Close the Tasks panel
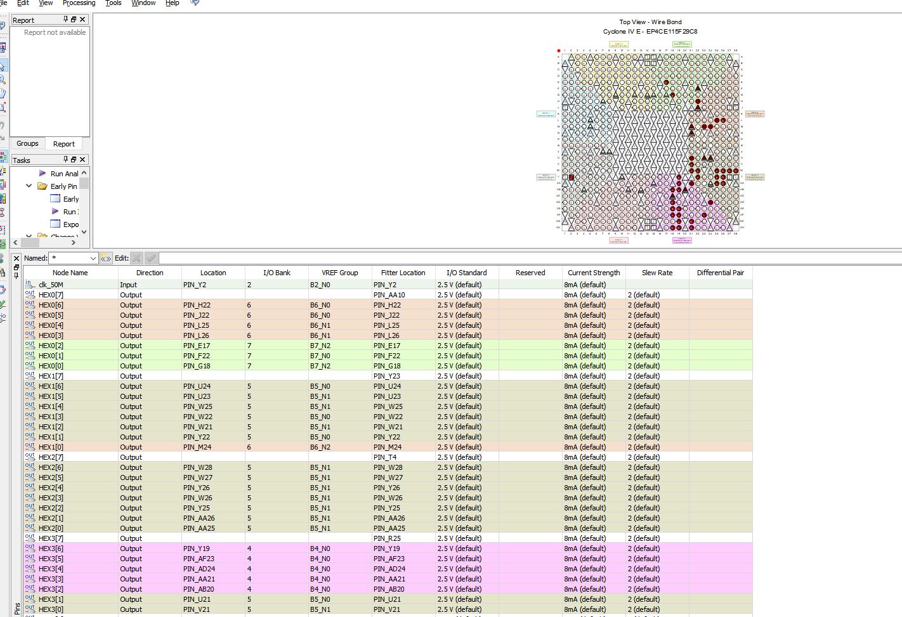This screenshot has height=617, width=902. coord(82,160)
